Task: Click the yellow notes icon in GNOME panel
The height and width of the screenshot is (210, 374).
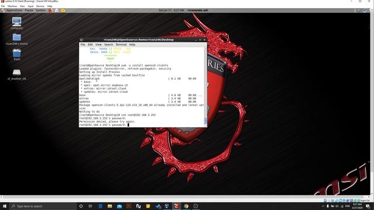Action: click(x=63, y=10)
